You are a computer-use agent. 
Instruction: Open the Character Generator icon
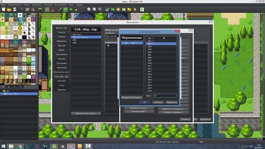click(x=135, y=10)
